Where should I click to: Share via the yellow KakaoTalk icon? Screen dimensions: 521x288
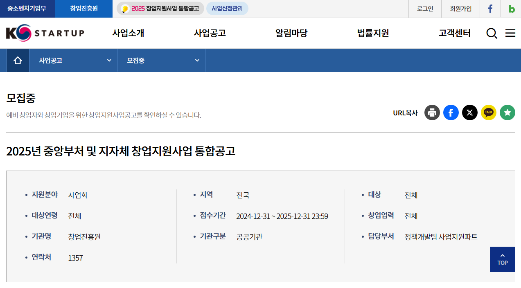click(x=488, y=112)
